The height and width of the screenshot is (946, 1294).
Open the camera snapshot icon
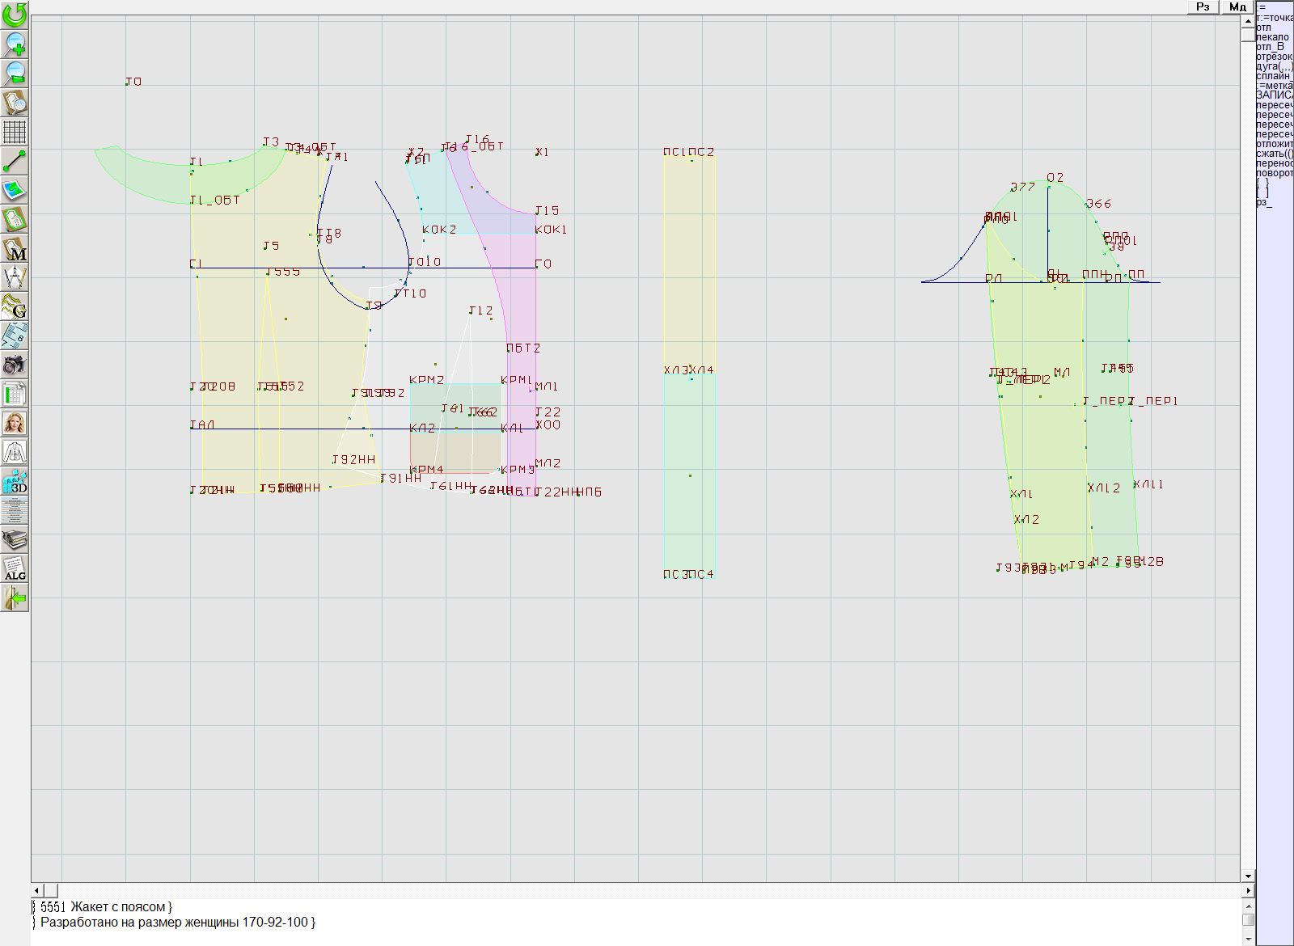click(x=15, y=365)
